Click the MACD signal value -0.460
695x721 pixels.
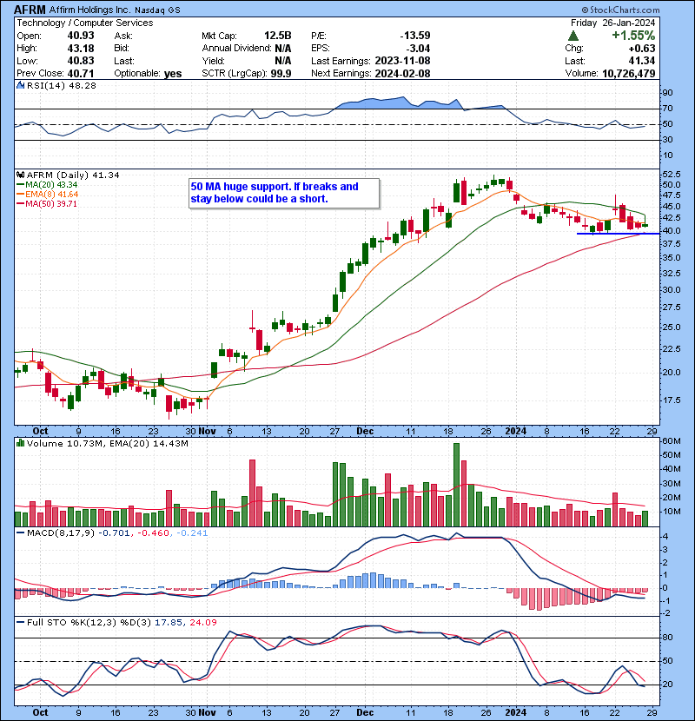(x=153, y=533)
